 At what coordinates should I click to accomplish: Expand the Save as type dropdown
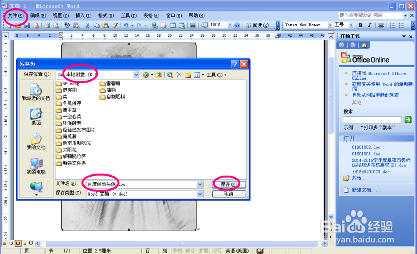[200, 194]
